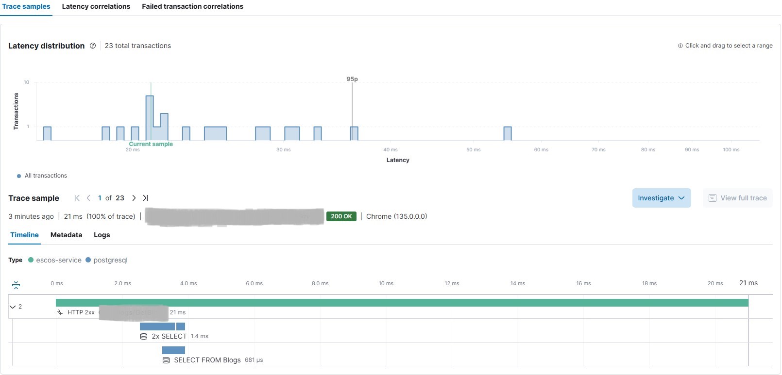This screenshot has width=782, height=375.
Task: Click the database icon beside 2x SELECT
Action: click(x=144, y=336)
